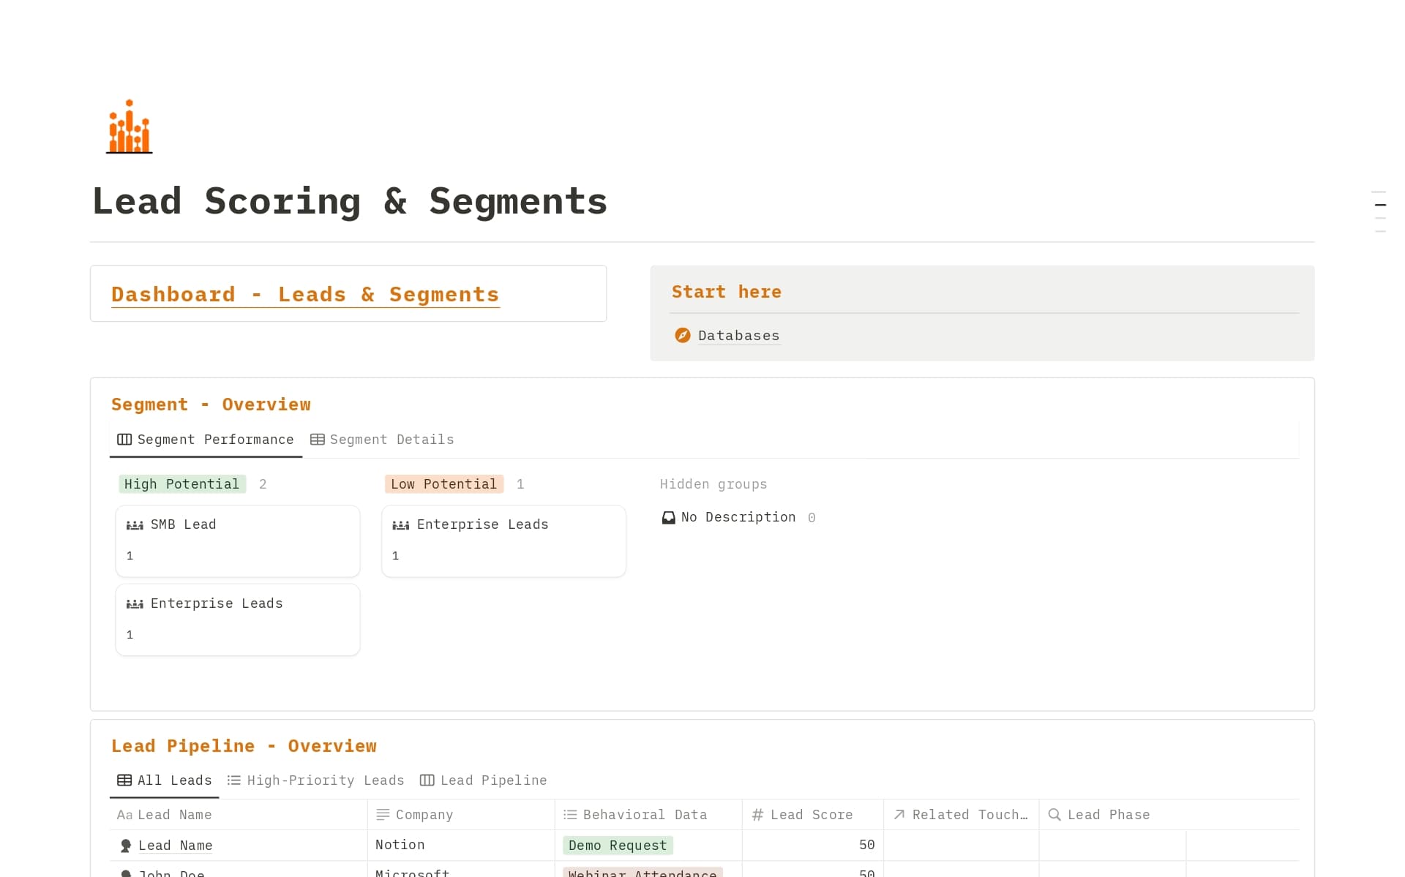Viewport: 1405px width, 877px height.
Task: Click the board icon on Segment Performance tab
Action: click(124, 440)
